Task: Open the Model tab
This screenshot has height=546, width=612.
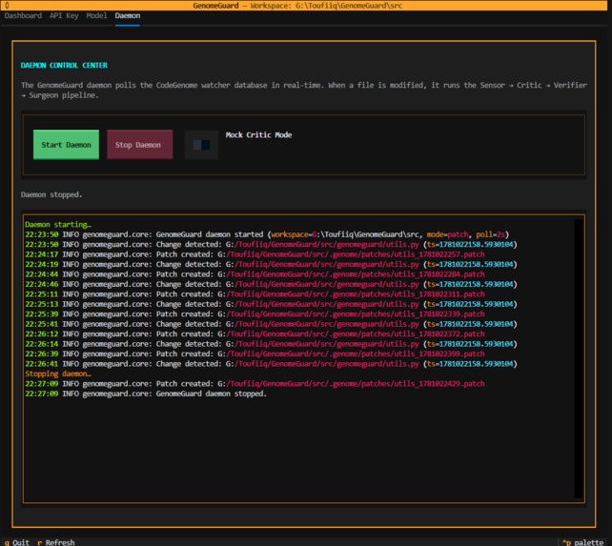Action: pos(96,15)
